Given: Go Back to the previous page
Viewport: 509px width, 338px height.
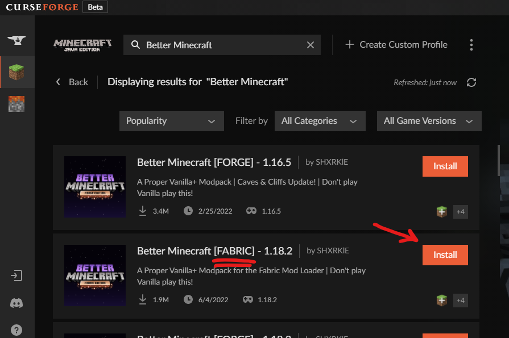Looking at the screenshot, I should coord(72,82).
